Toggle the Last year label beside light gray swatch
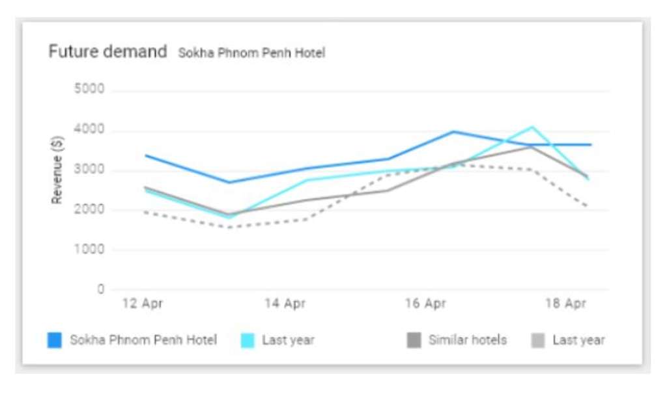Screen dimensions: 667x396 point(578,340)
